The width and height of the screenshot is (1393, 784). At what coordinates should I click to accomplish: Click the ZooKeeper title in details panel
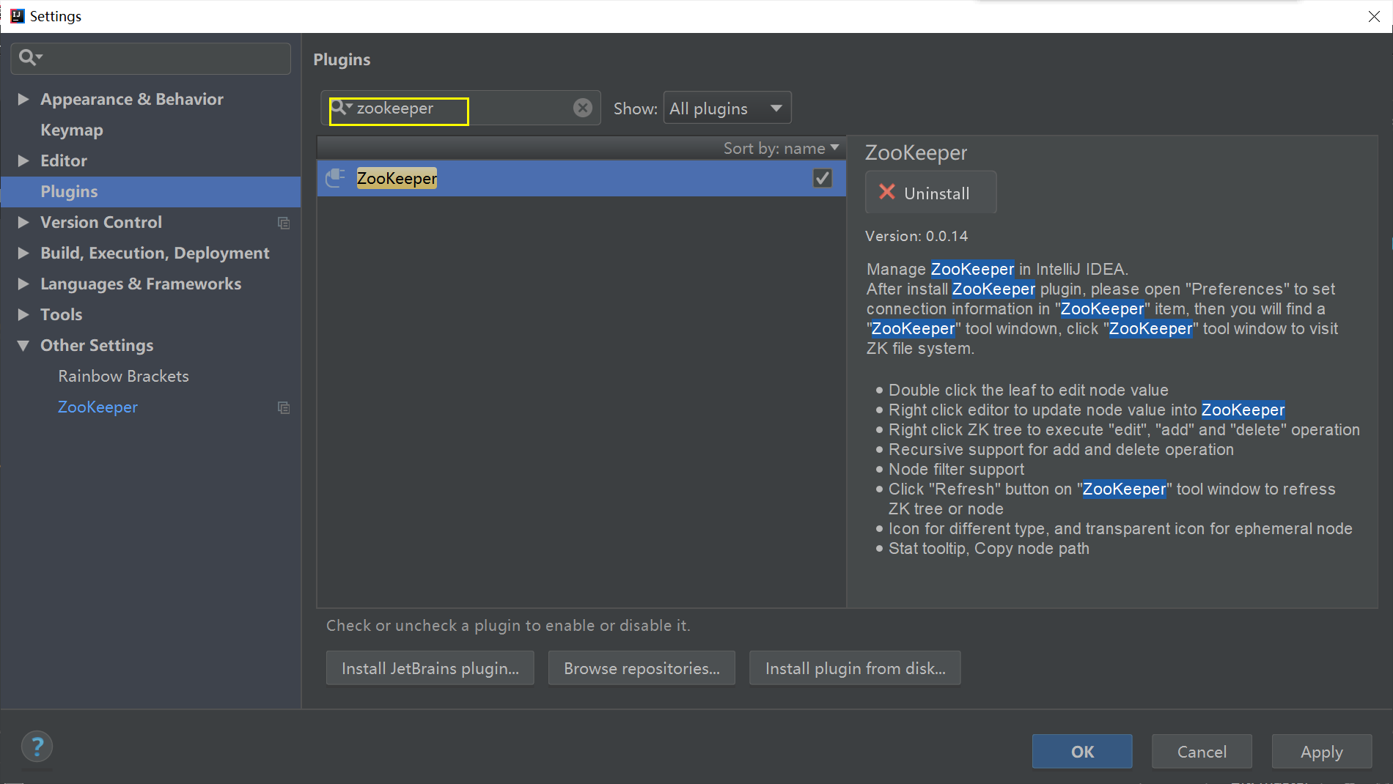tap(916, 152)
